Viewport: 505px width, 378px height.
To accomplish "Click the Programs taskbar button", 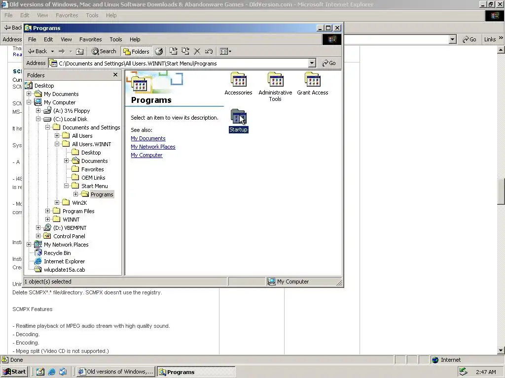I will coord(196,372).
